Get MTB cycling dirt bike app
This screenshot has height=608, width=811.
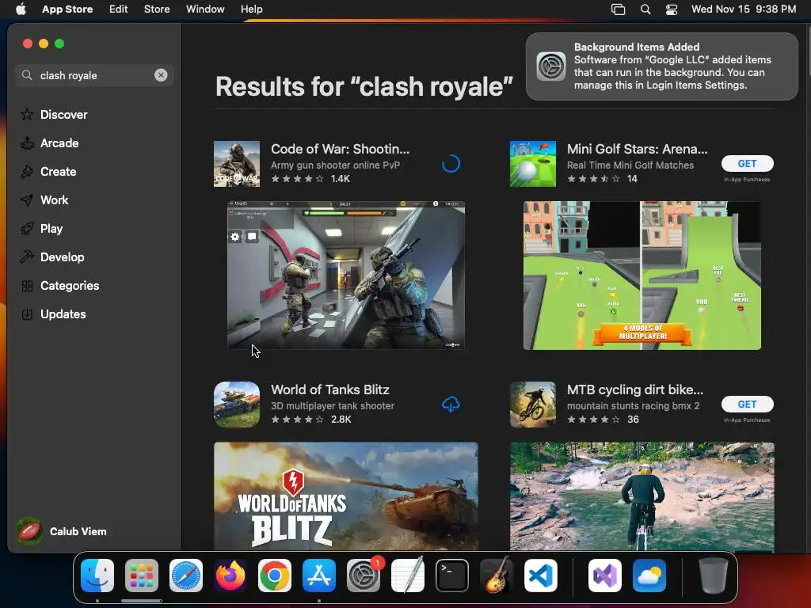coord(748,404)
